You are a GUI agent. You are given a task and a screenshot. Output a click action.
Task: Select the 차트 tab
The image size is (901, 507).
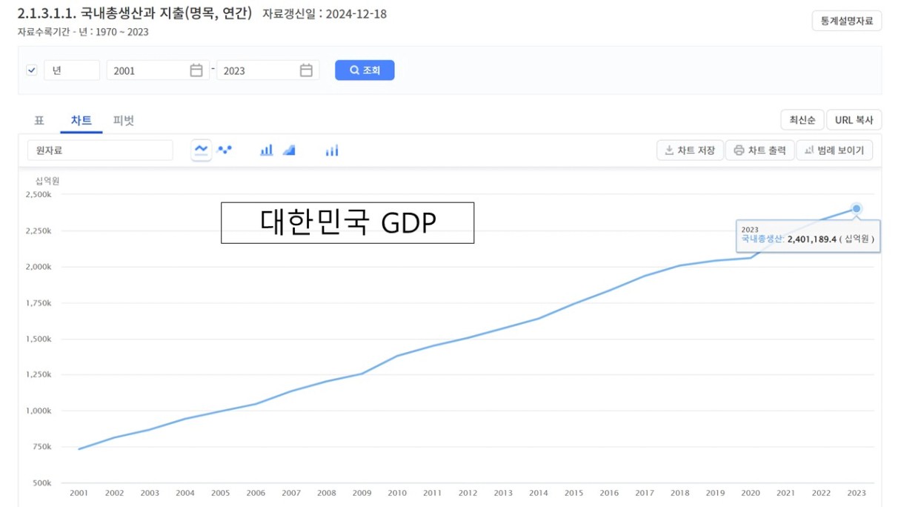(82, 120)
